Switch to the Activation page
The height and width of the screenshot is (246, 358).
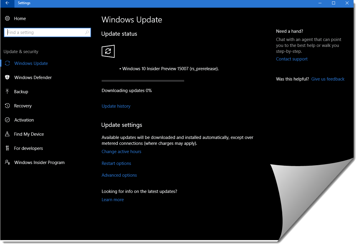[24, 120]
